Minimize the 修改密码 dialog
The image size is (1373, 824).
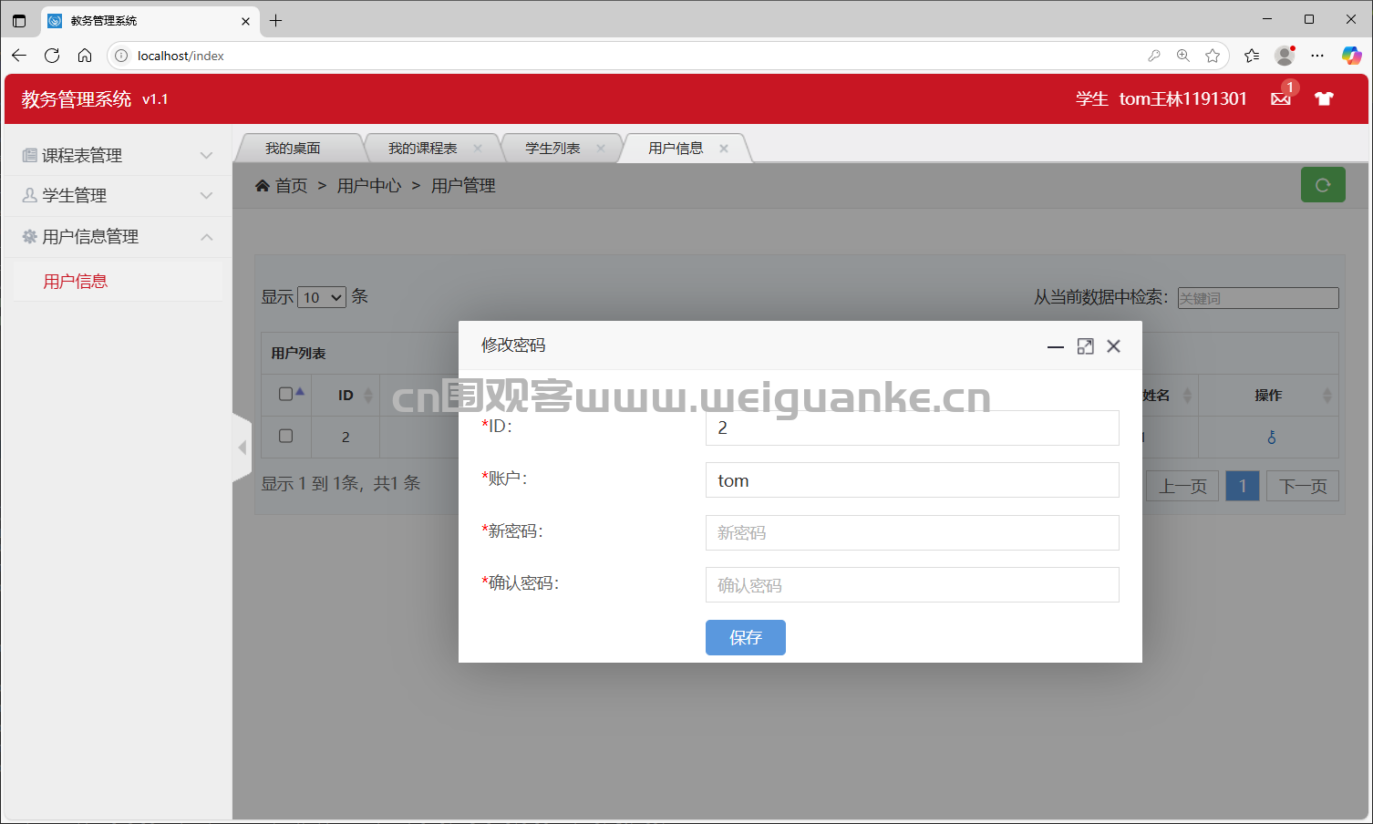(1056, 346)
